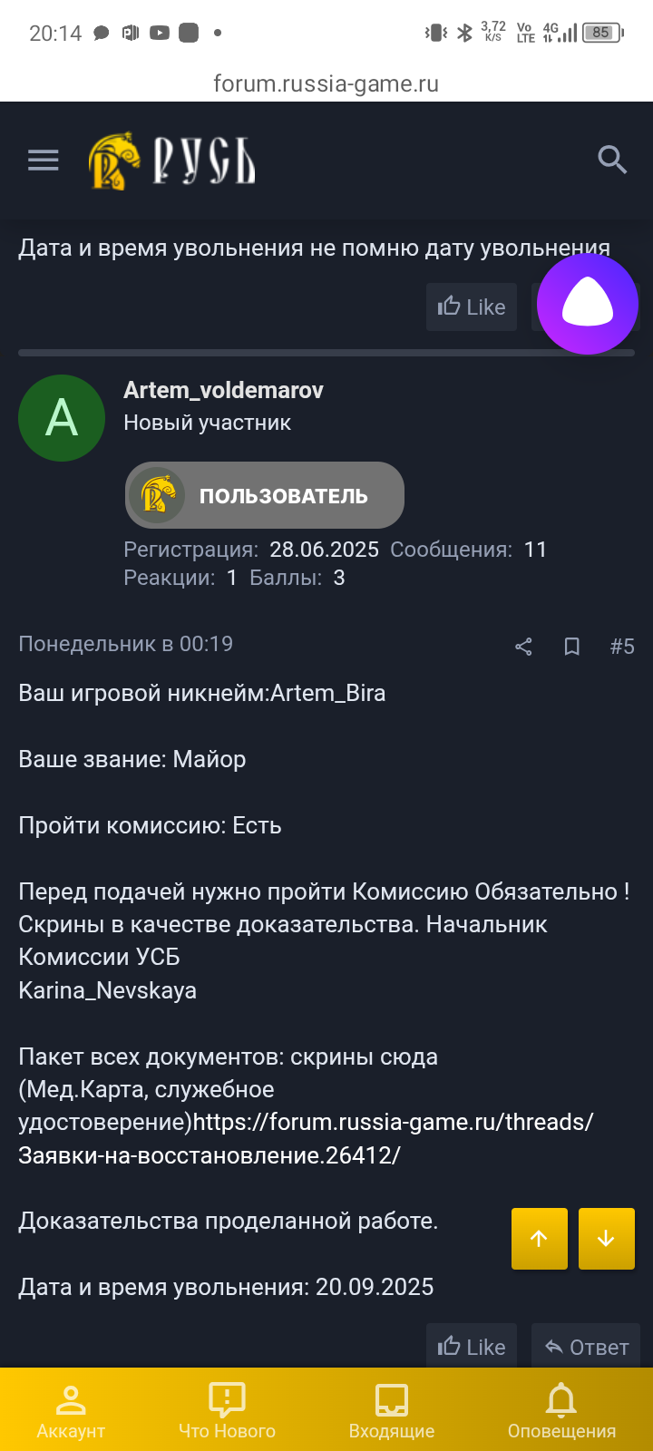The height and width of the screenshot is (1451, 653).
Task: Open the Yandex Alice assistant bubble
Action: point(586,305)
